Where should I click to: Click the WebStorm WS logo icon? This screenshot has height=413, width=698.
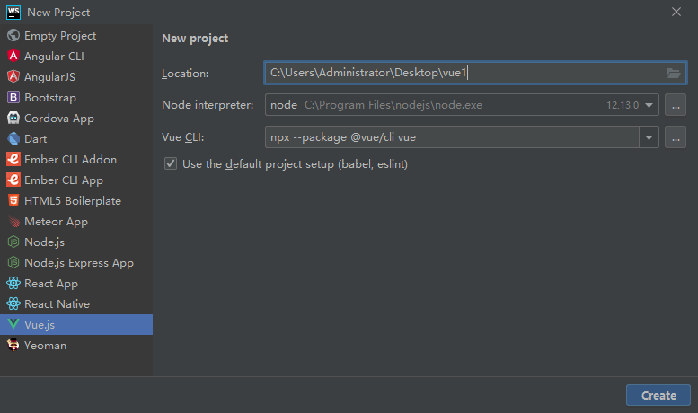coord(13,13)
